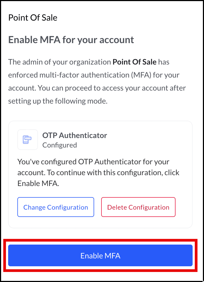Click the OTP Authenticator device icon
The width and height of the screenshot is (204, 282).
click(27, 140)
